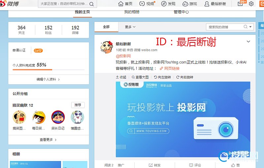Click 评论 to comment on the post
The image size is (264, 168).
pos(195,165)
